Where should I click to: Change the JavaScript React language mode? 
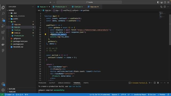[140, 95]
